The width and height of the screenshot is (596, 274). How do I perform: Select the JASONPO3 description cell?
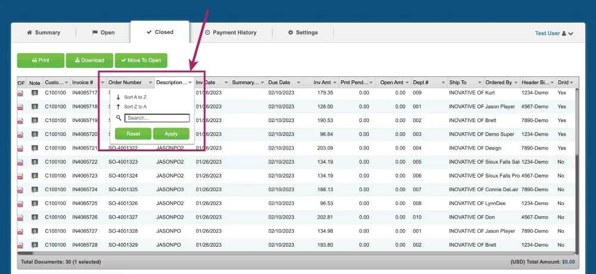pyautogui.click(x=170, y=189)
